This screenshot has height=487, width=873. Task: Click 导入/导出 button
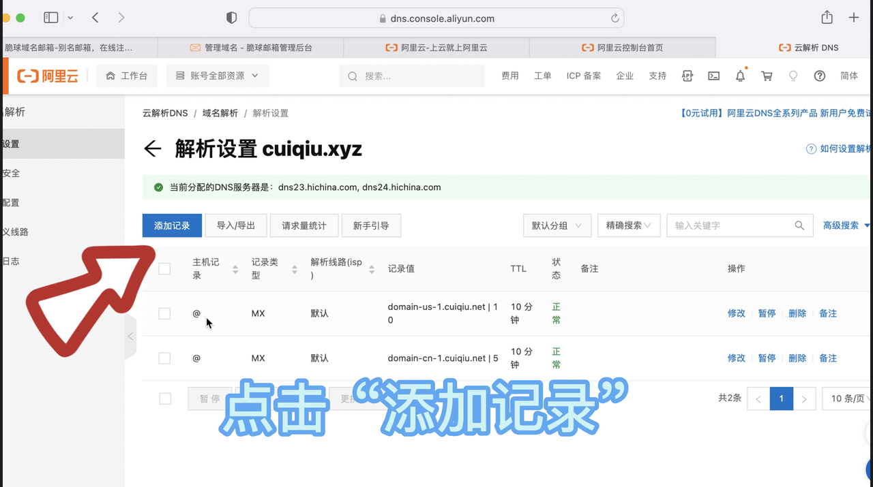tap(236, 225)
